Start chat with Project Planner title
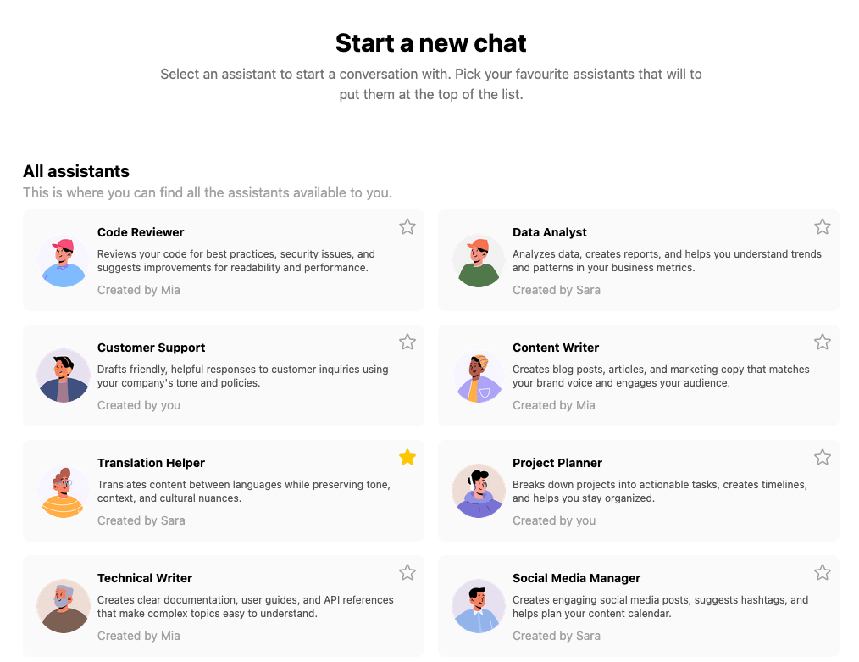The image size is (859, 662). pyautogui.click(x=557, y=463)
